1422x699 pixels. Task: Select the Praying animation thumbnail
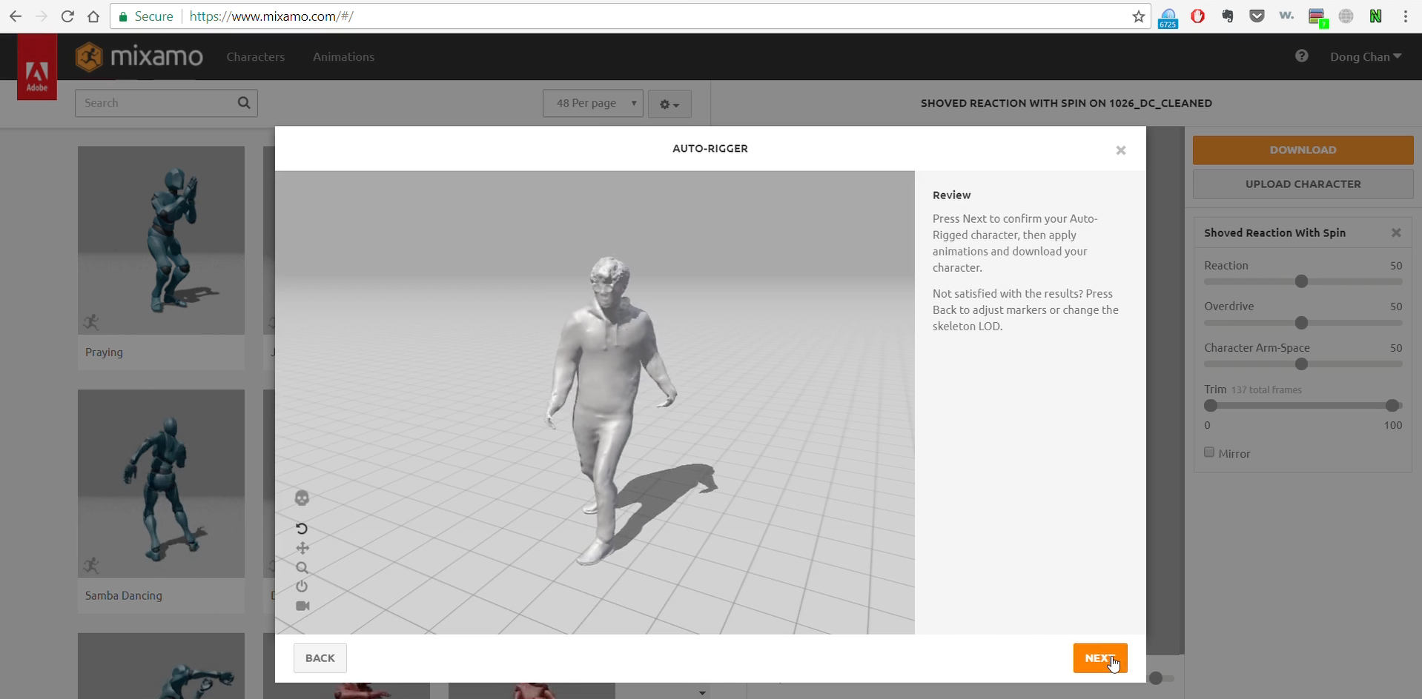click(161, 240)
